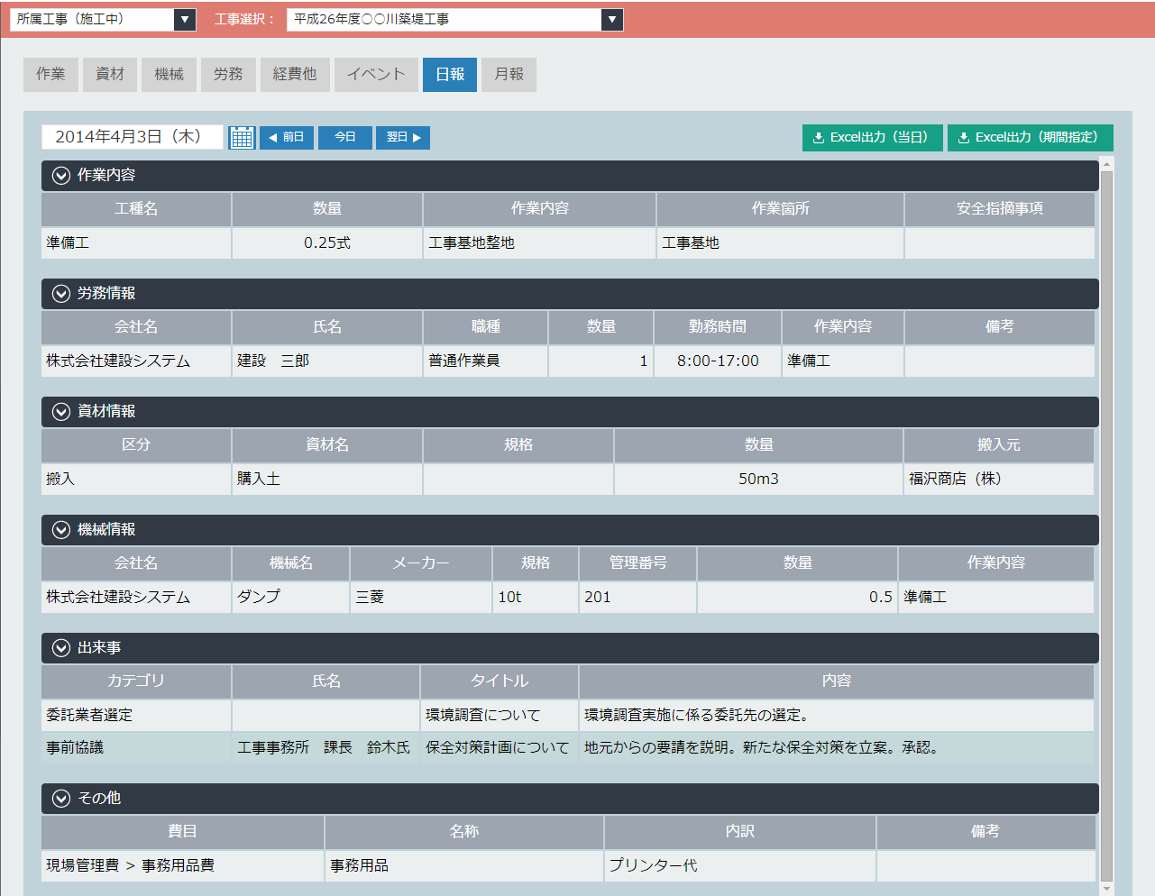
Task: Go to next day with 翌日
Action: (403, 137)
